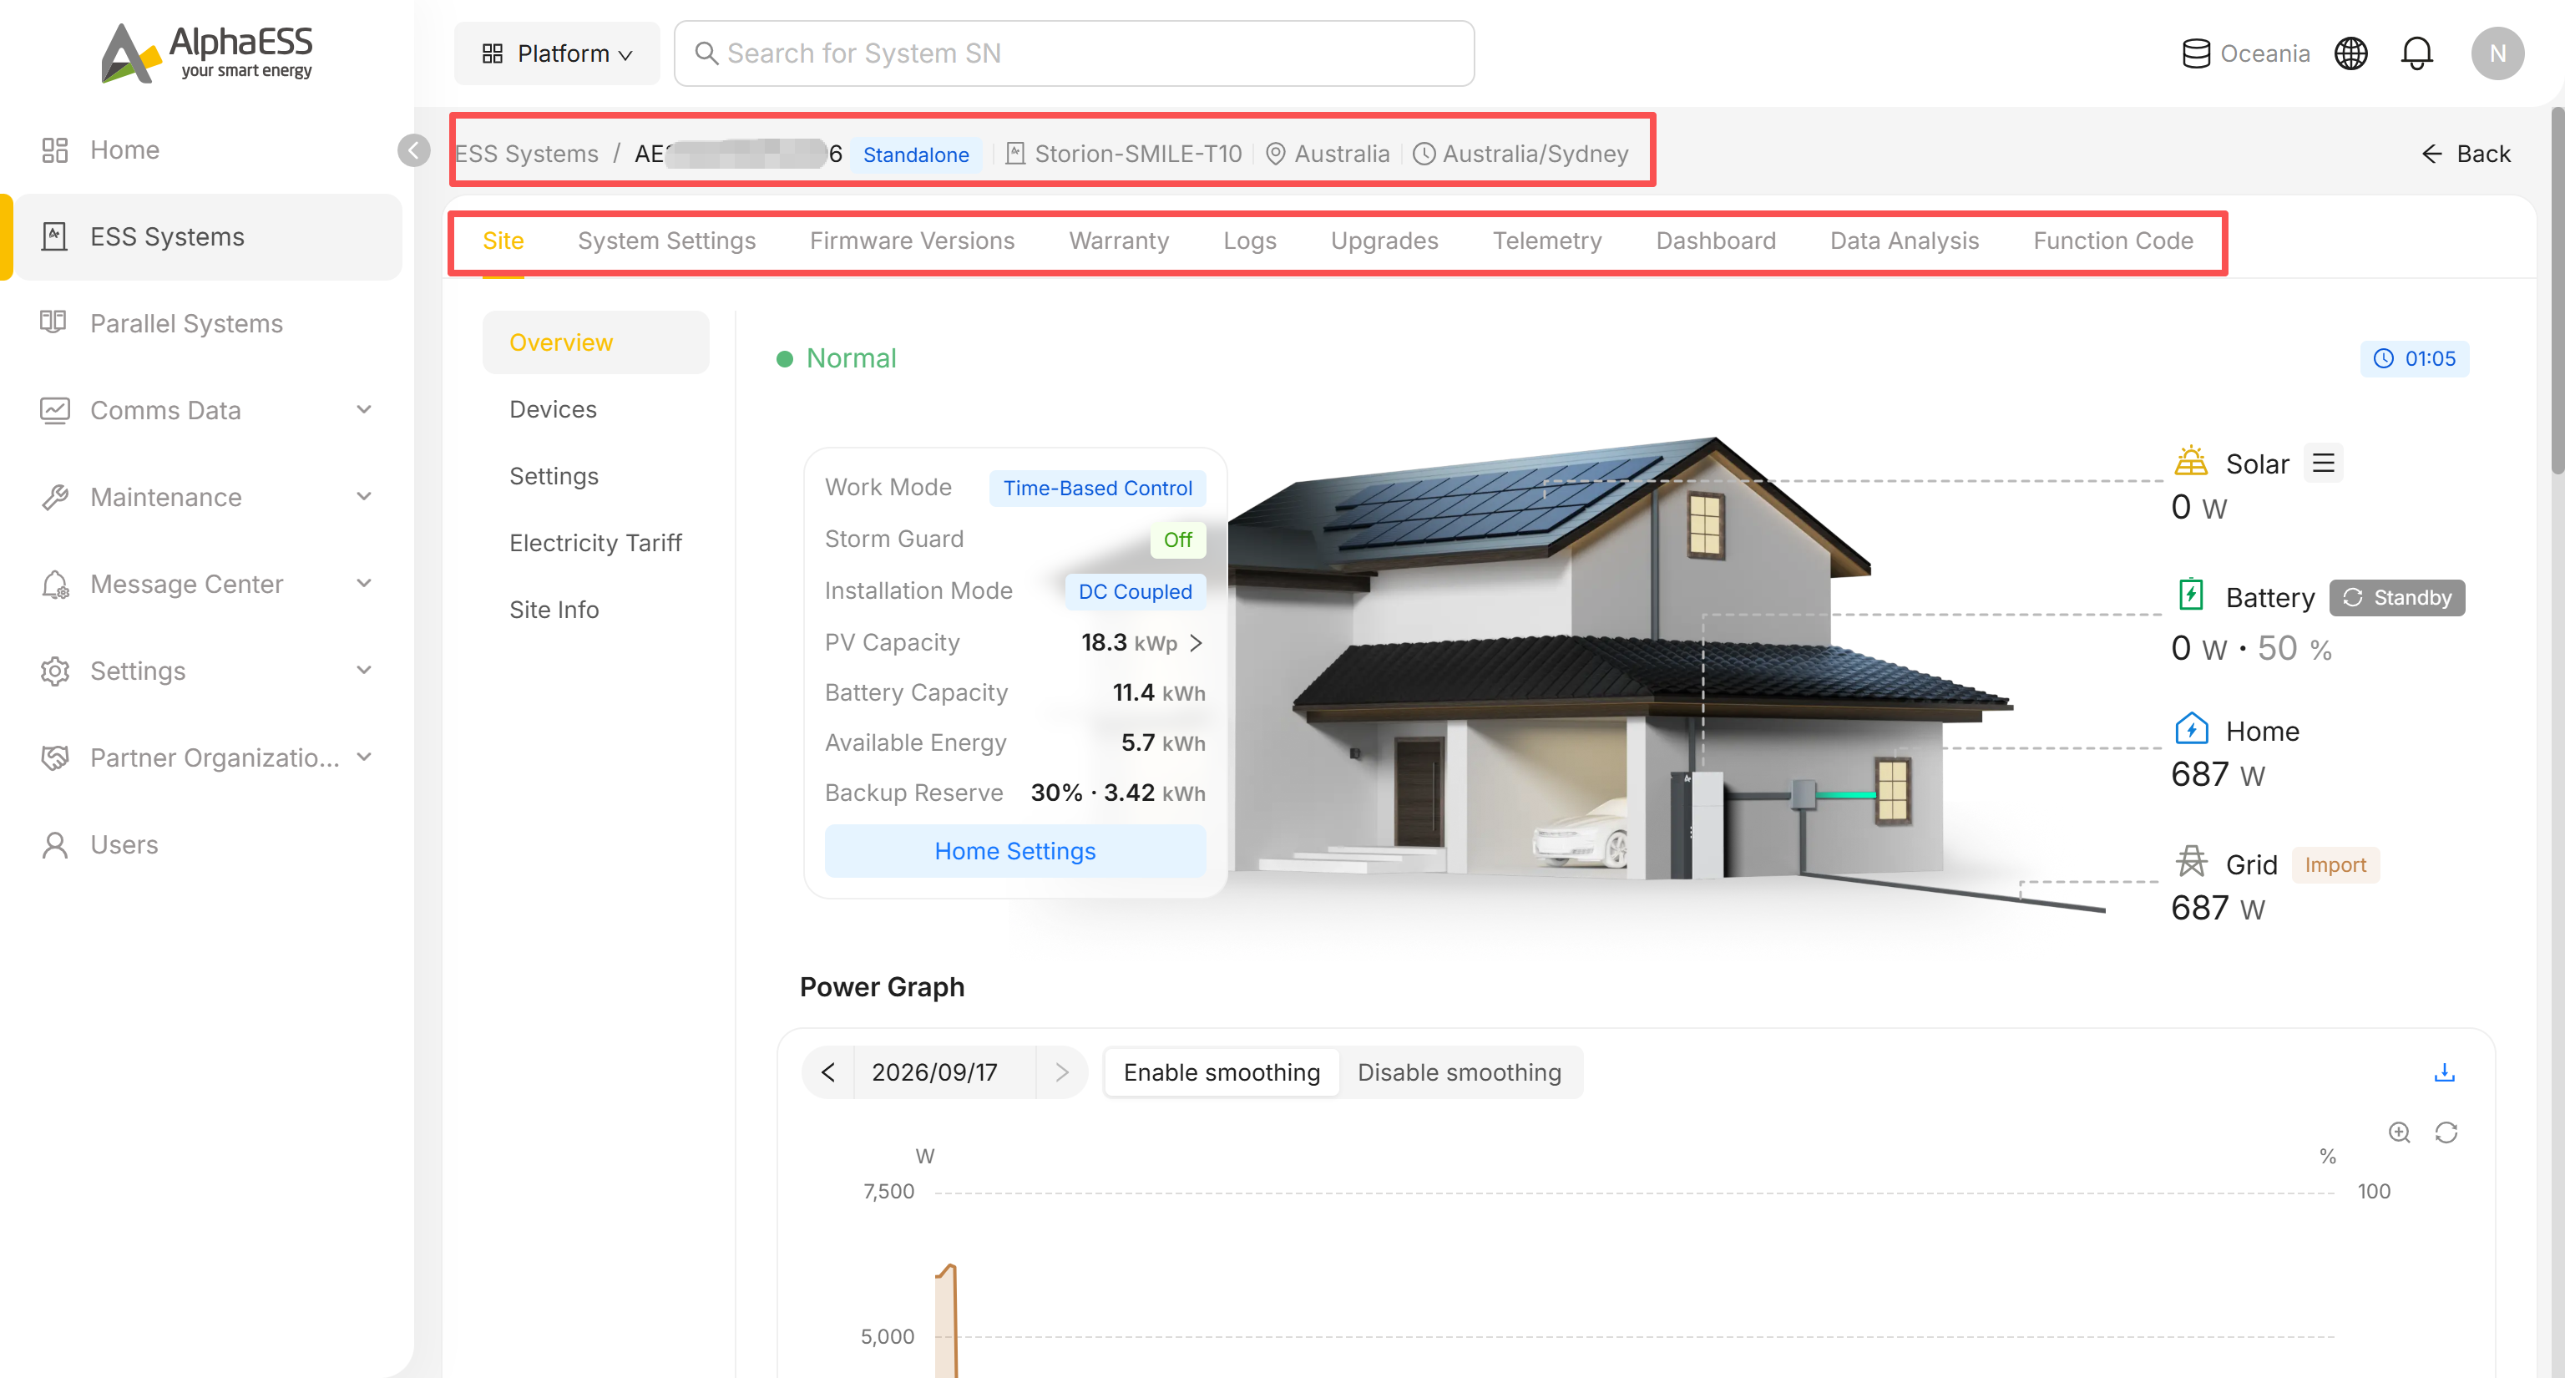Expand Comms Data menu
Image resolution: width=2565 pixels, height=1378 pixels.
(363, 410)
